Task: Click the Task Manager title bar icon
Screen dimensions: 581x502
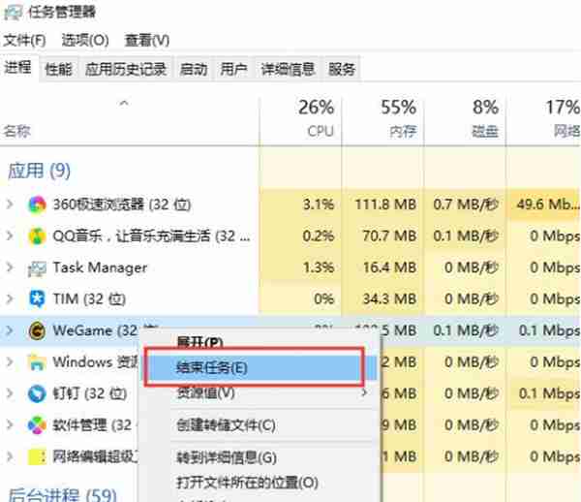Action: click(13, 12)
